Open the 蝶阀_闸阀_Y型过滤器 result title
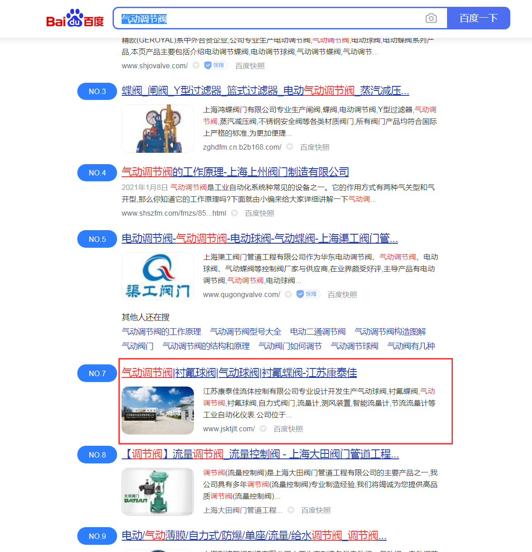The width and height of the screenshot is (532, 552). tap(265, 91)
